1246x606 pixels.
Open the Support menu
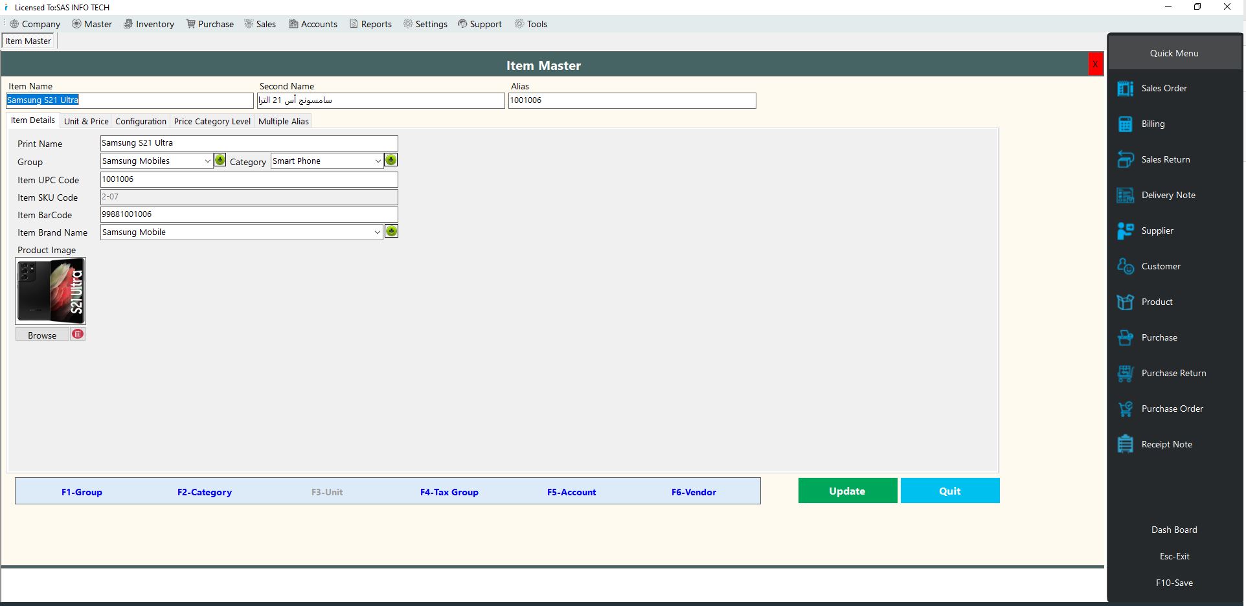[480, 24]
